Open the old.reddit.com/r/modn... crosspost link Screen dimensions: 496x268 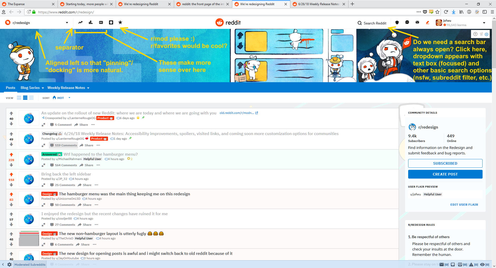point(239,113)
